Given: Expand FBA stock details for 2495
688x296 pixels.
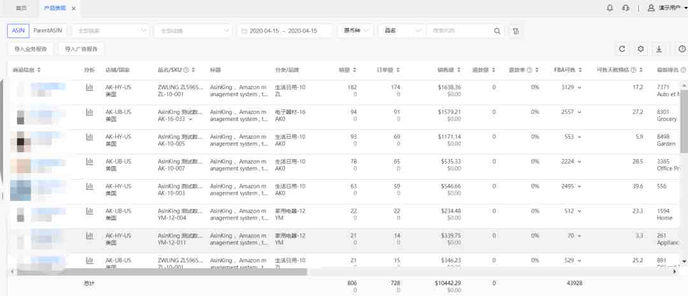Looking at the screenshot, I should pyautogui.click(x=580, y=187).
